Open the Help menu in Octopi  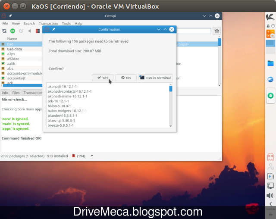78,23
